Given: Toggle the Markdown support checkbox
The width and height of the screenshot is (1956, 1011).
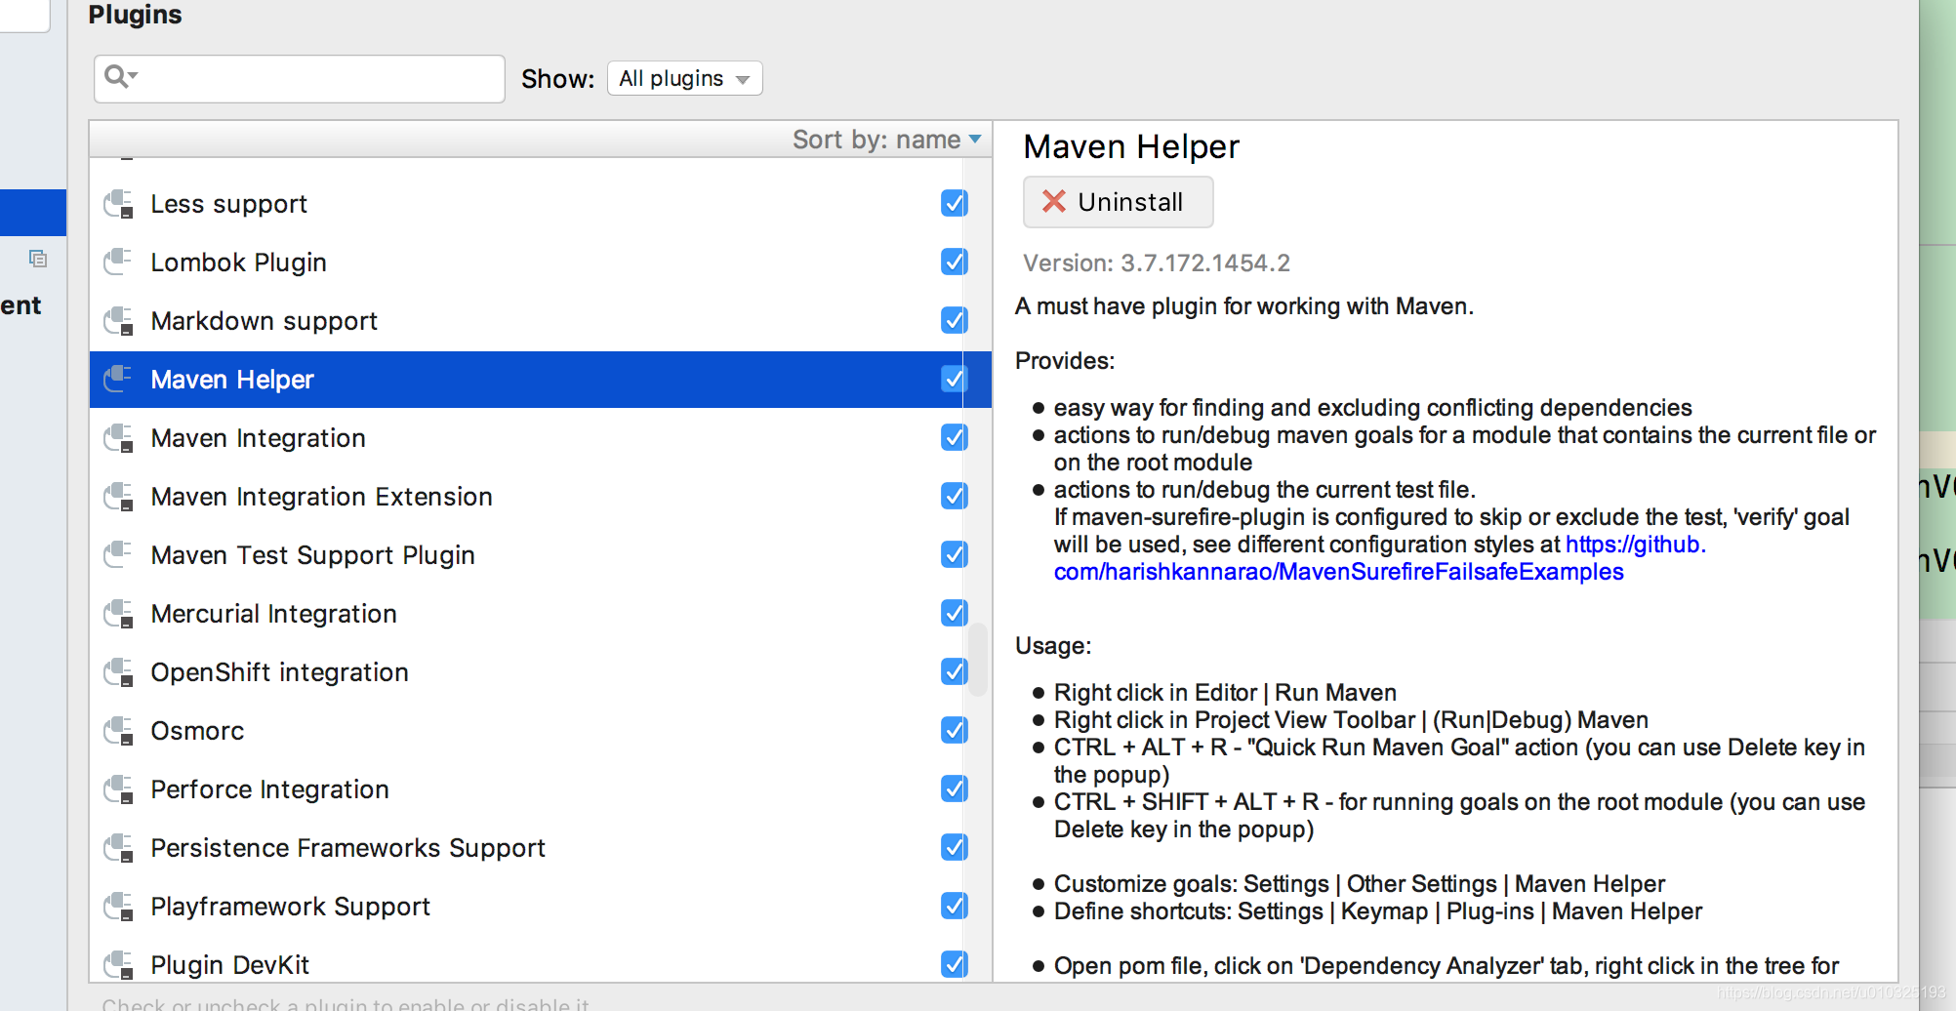Looking at the screenshot, I should [x=954, y=320].
